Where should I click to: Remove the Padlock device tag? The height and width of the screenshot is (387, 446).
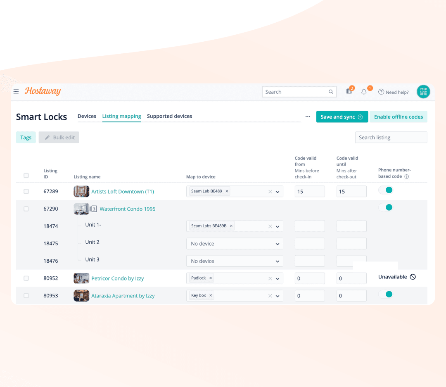211,278
